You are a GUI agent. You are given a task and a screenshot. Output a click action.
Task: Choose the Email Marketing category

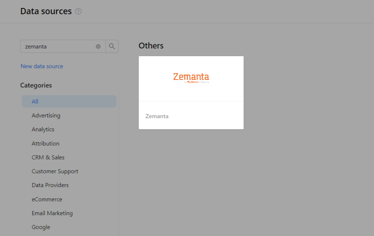pyautogui.click(x=52, y=213)
